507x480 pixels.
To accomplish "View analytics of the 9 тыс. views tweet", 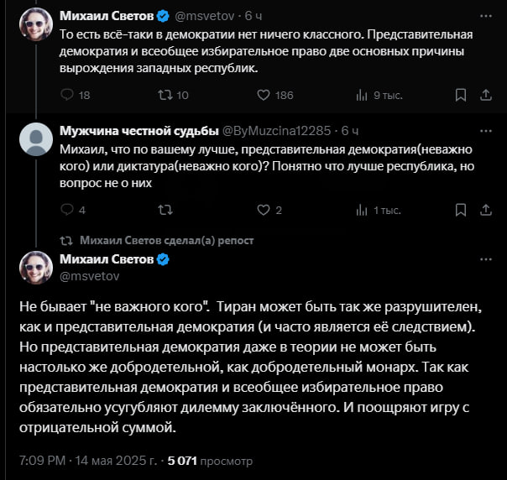I will coord(361,96).
